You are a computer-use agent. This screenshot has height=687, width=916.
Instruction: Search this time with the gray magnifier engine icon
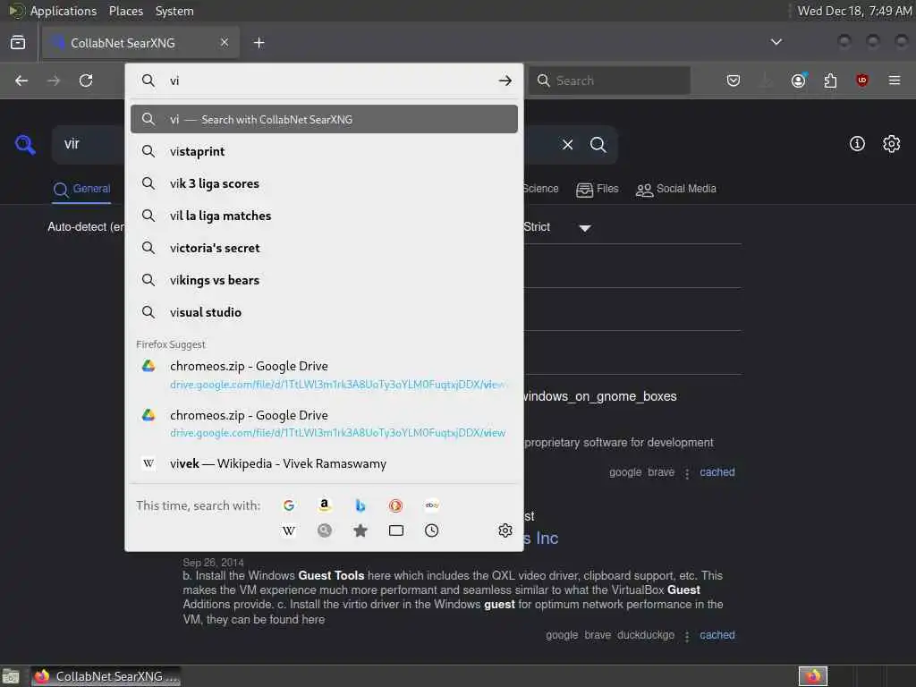tap(324, 530)
